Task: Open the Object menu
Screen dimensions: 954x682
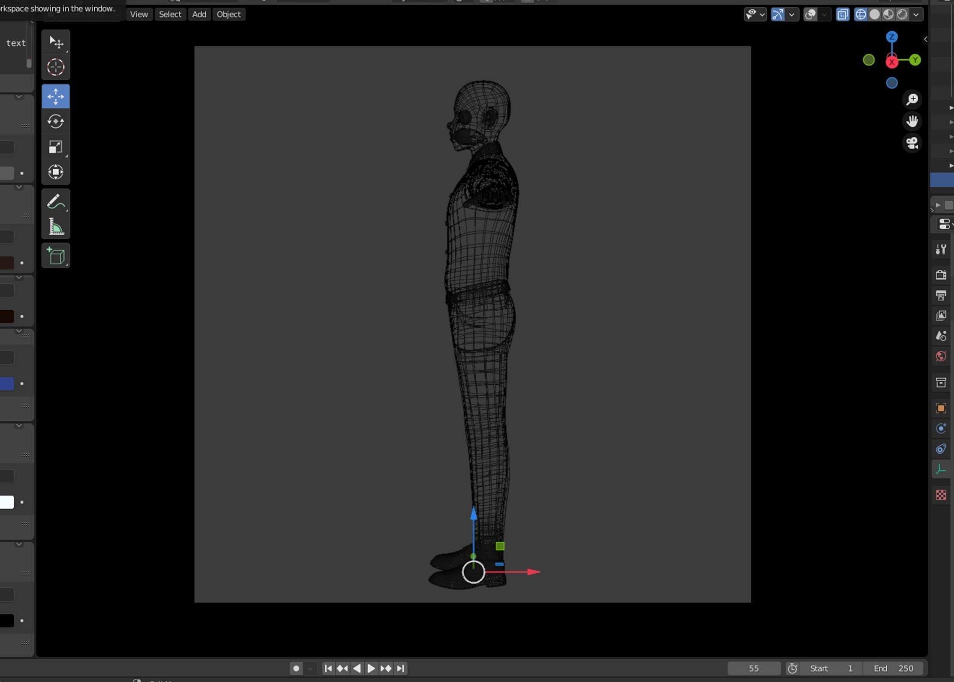Action: (x=228, y=14)
